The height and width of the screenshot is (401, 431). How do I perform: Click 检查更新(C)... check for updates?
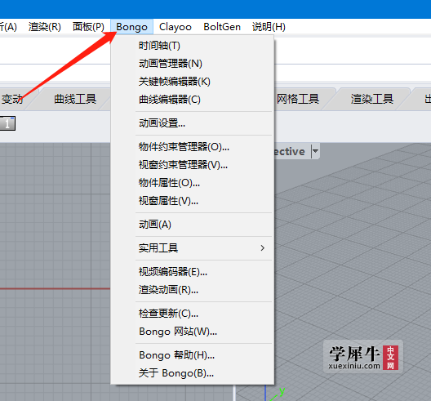[x=193, y=314]
